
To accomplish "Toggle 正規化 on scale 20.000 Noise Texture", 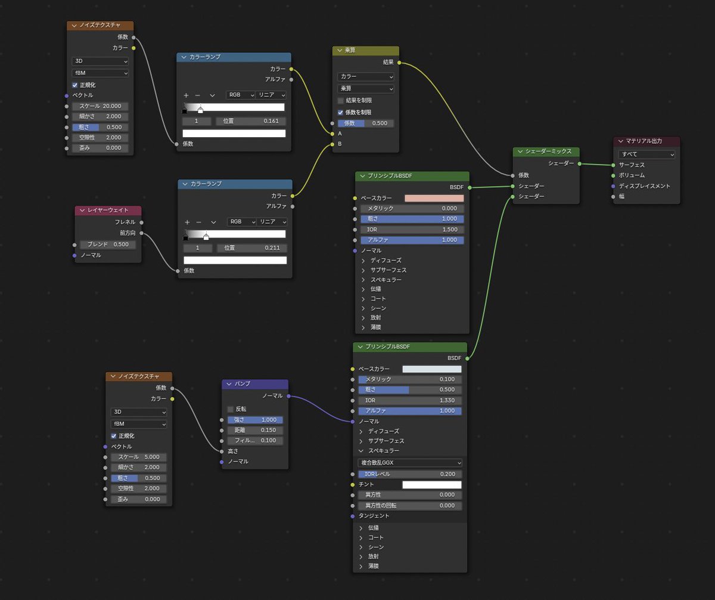I will 75,85.
